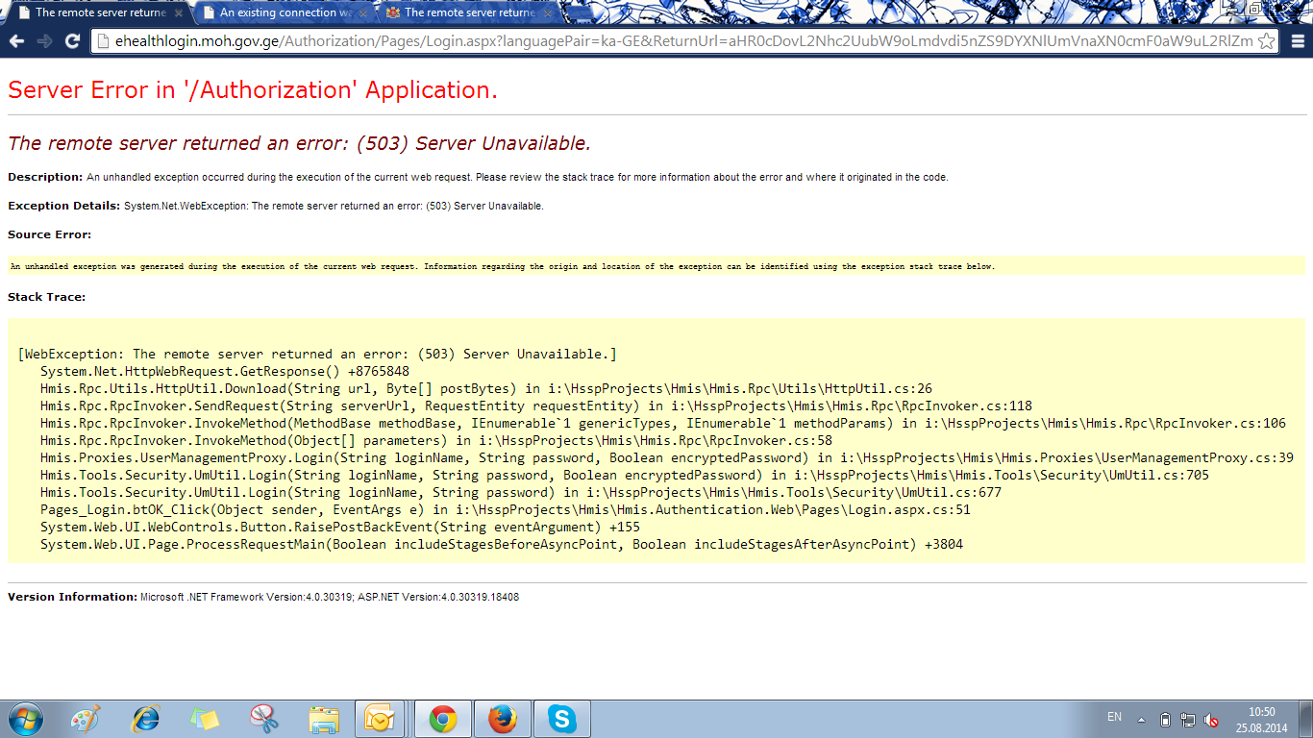Open Skype from the taskbar
Image resolution: width=1313 pixels, height=738 pixels.
click(561, 719)
